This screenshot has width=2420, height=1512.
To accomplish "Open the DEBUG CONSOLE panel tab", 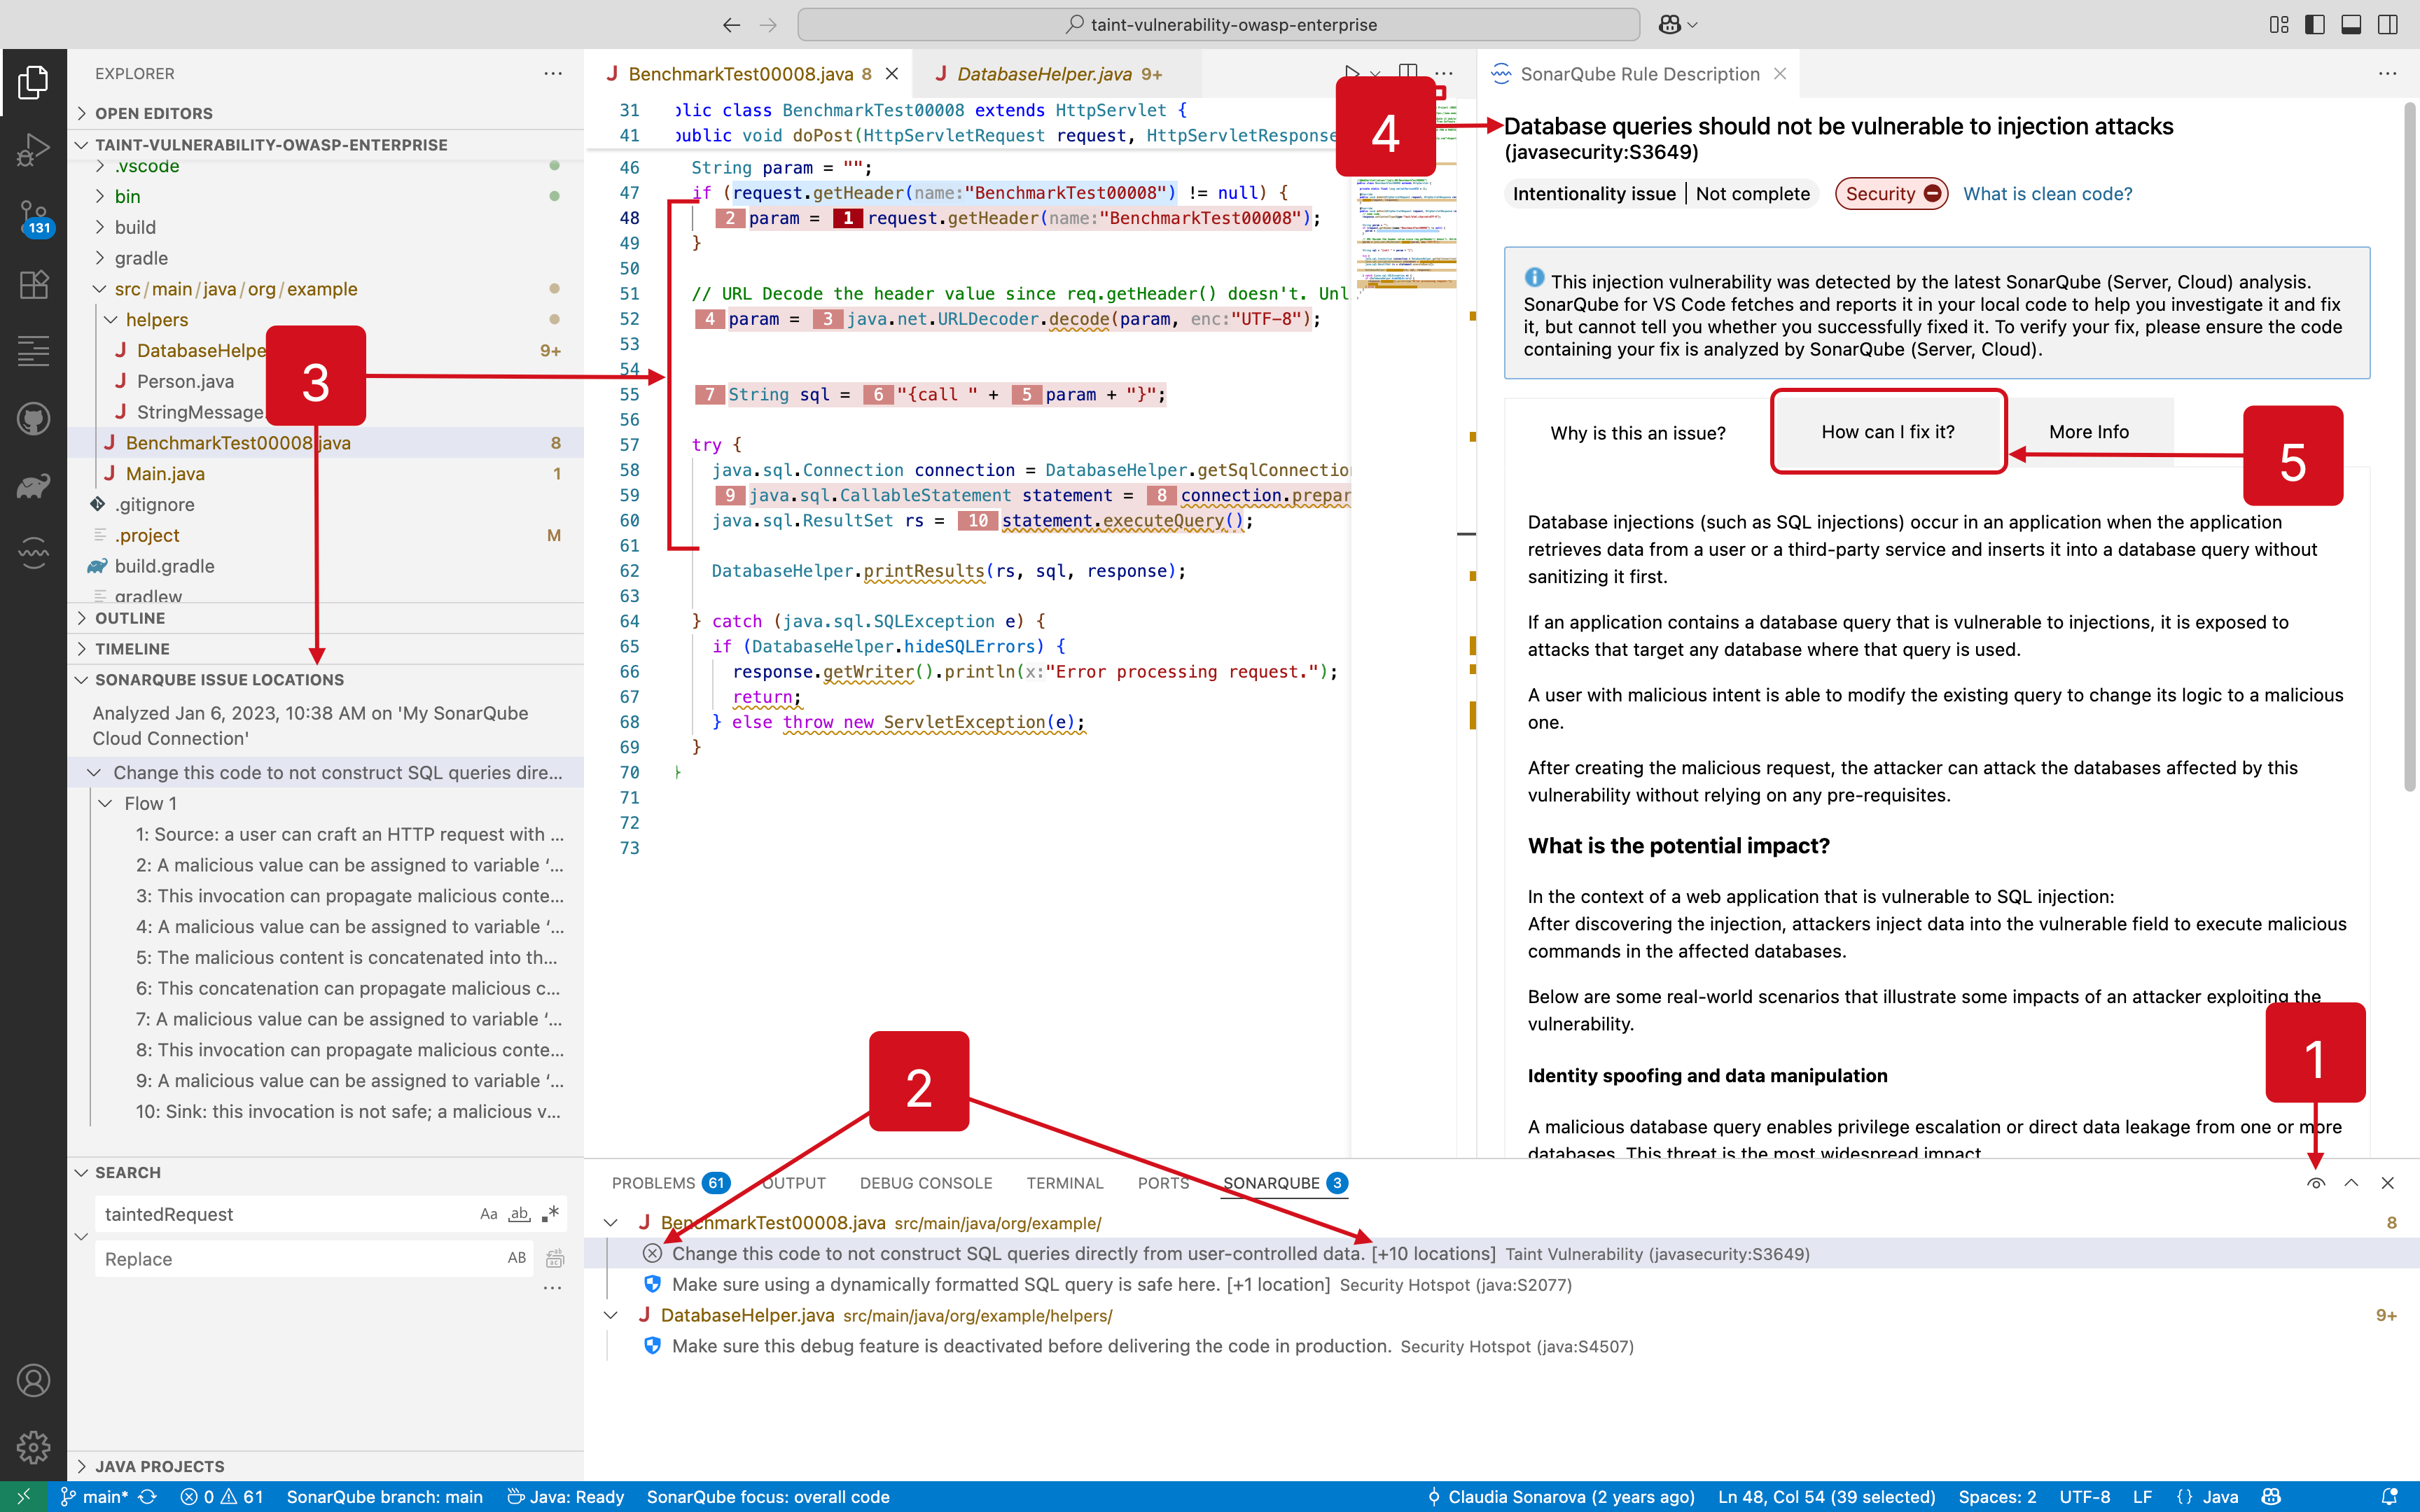I will [x=926, y=1183].
